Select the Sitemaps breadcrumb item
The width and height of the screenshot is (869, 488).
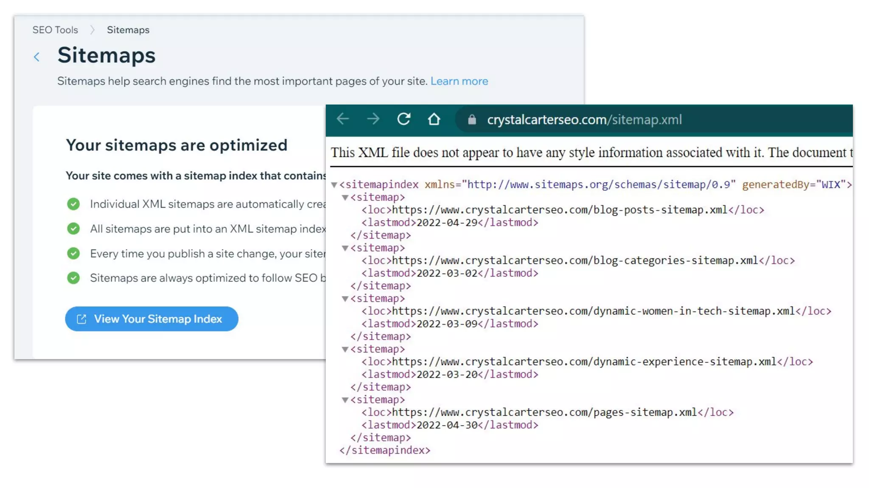[x=128, y=30]
